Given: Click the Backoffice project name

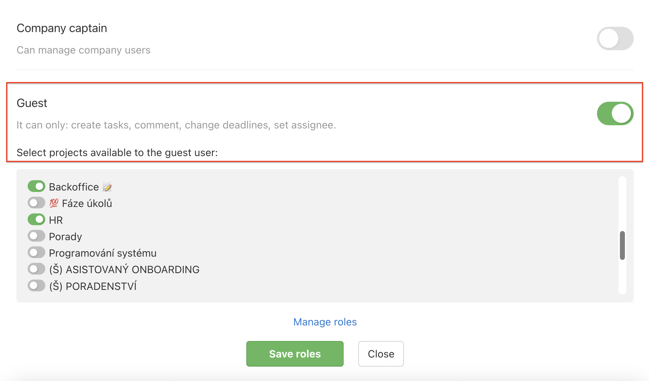Looking at the screenshot, I should tap(74, 187).
